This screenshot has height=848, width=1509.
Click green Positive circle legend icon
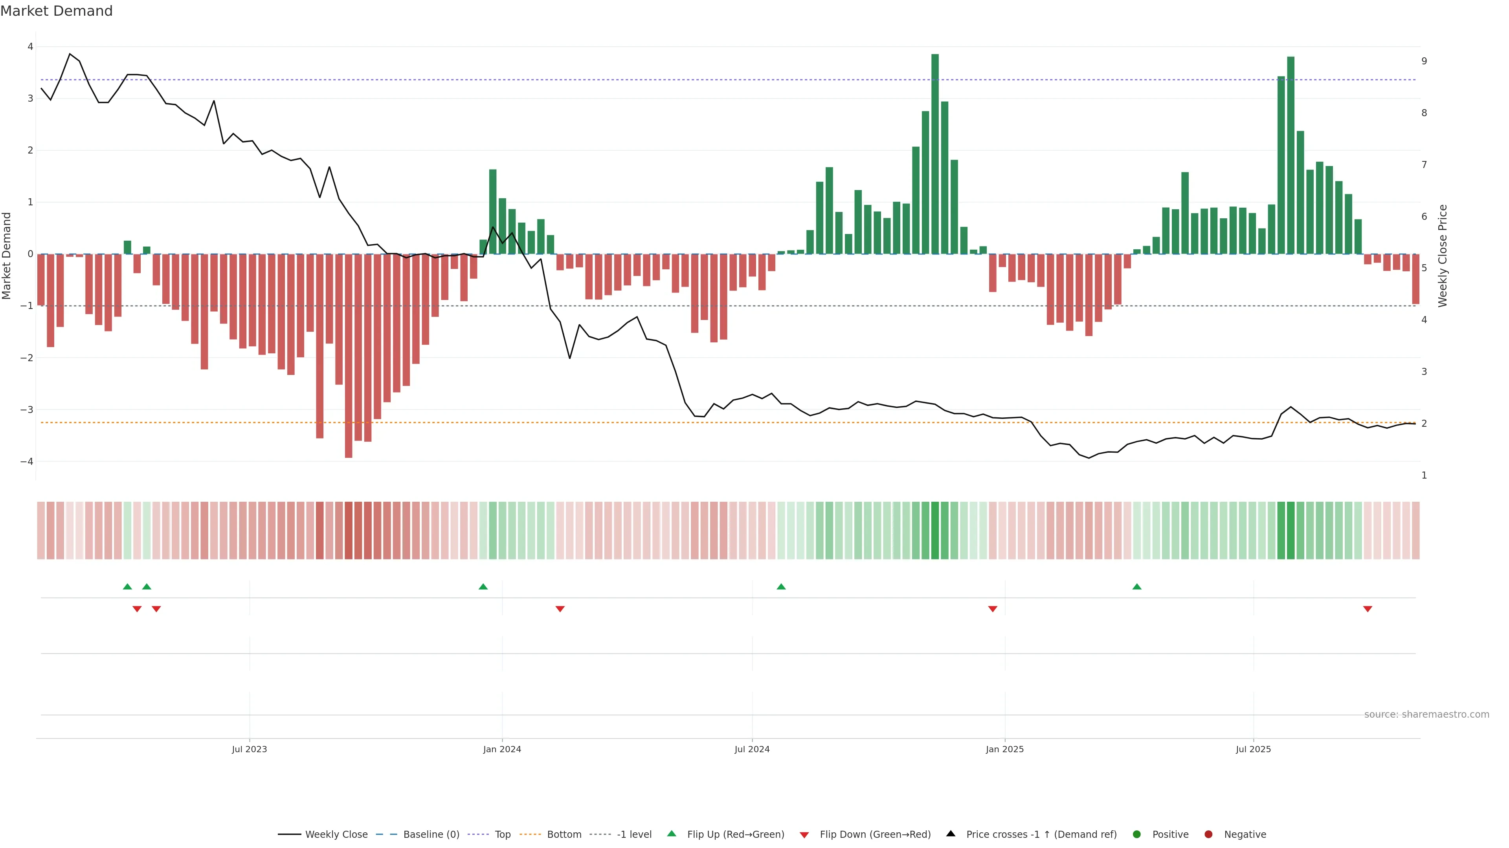1137,834
